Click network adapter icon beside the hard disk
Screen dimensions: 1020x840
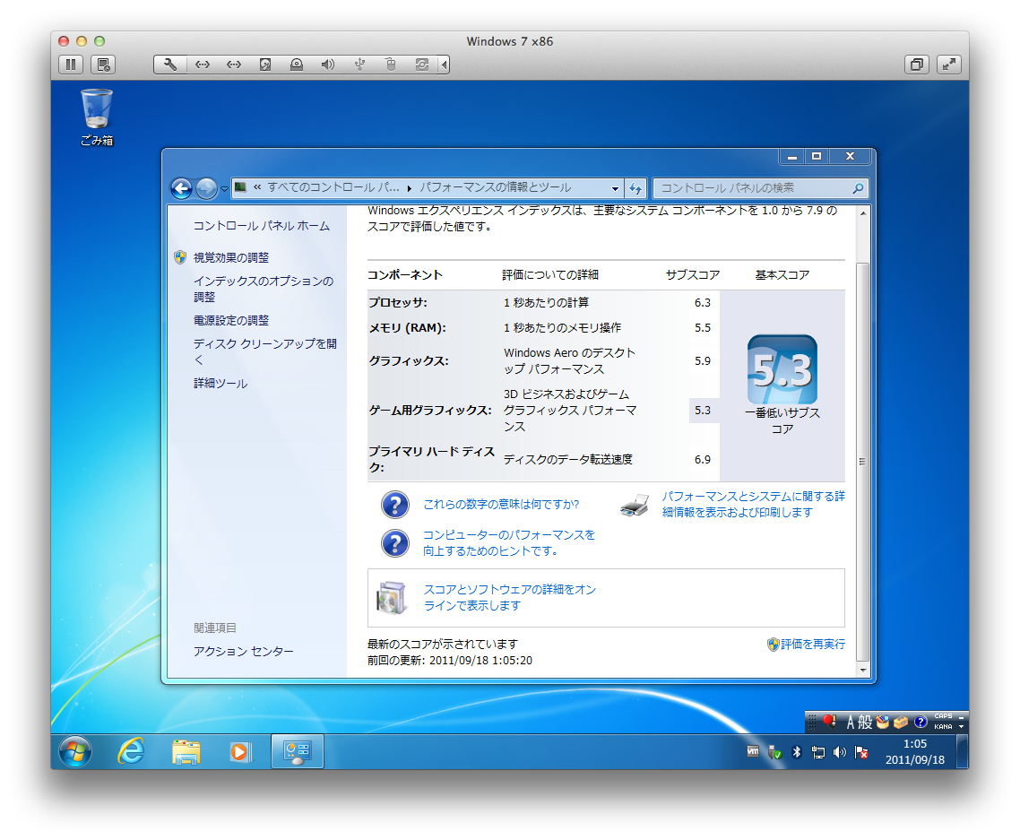click(234, 65)
